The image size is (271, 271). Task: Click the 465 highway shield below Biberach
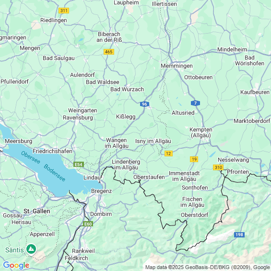point(109,52)
